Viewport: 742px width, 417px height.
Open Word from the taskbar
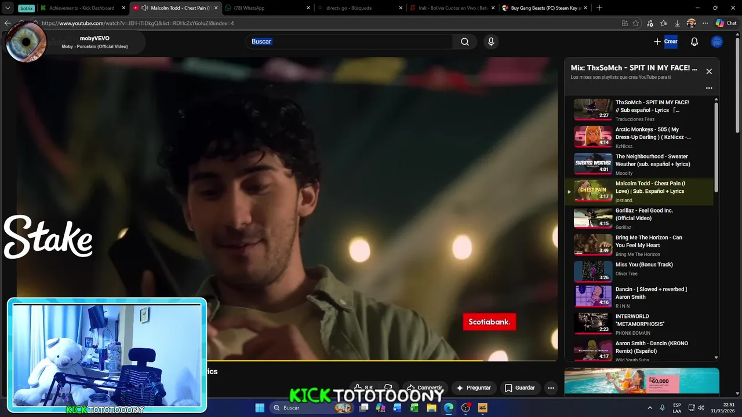click(398, 408)
